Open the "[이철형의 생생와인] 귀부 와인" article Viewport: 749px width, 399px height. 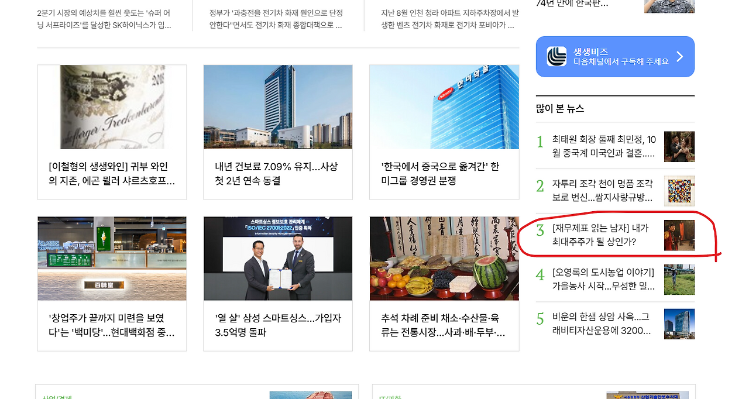pyautogui.click(x=111, y=173)
